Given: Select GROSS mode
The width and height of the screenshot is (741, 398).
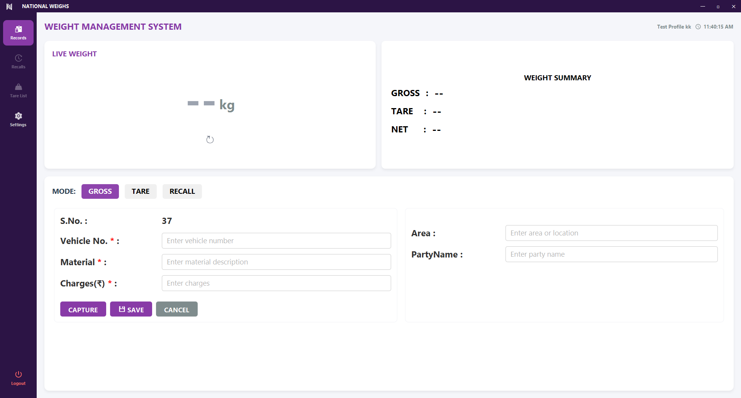Looking at the screenshot, I should pos(100,191).
